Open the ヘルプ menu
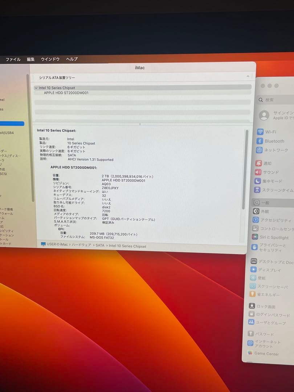294x392 pixels. 72,59
